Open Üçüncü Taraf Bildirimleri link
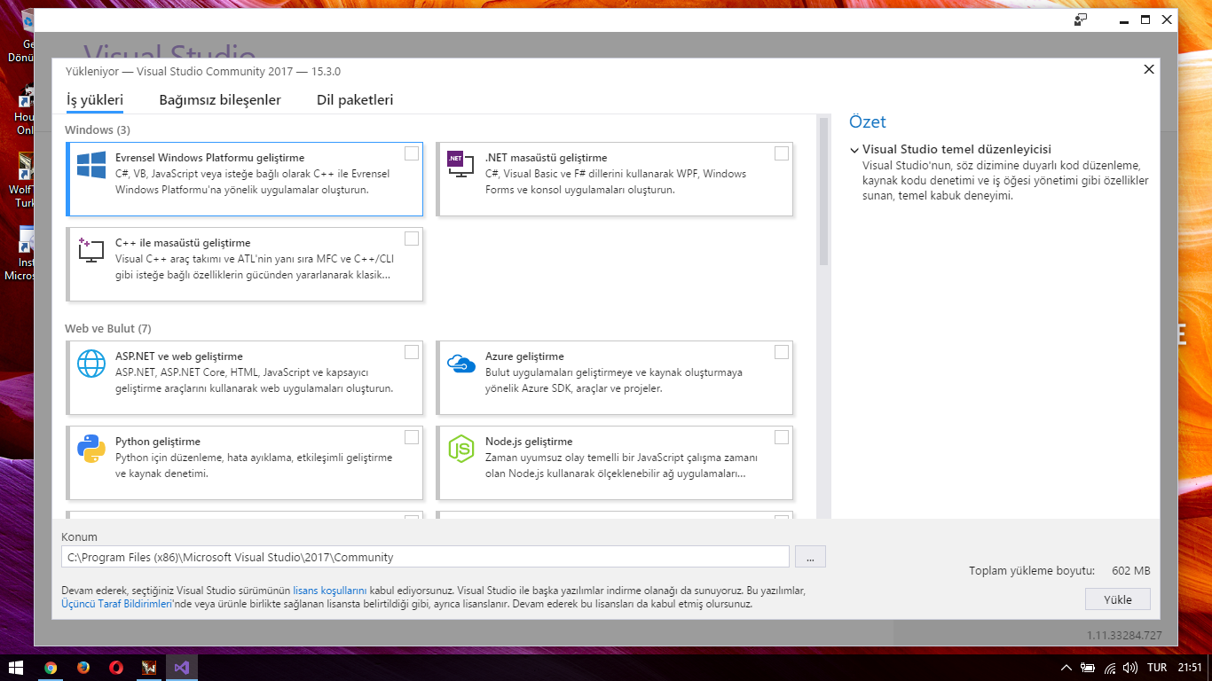Viewport: 1212px width, 681px height. [x=117, y=604]
